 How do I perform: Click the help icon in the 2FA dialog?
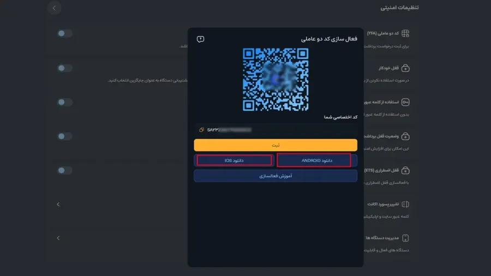tap(200, 39)
